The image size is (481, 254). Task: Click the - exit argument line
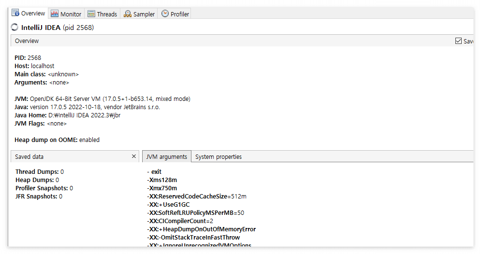(x=154, y=171)
